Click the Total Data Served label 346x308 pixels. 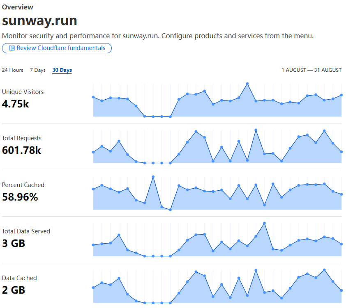click(26, 231)
